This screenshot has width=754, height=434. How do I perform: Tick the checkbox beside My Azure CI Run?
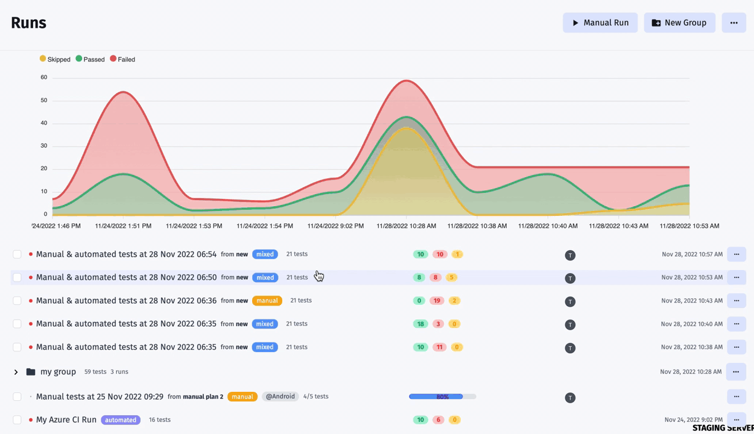point(17,420)
